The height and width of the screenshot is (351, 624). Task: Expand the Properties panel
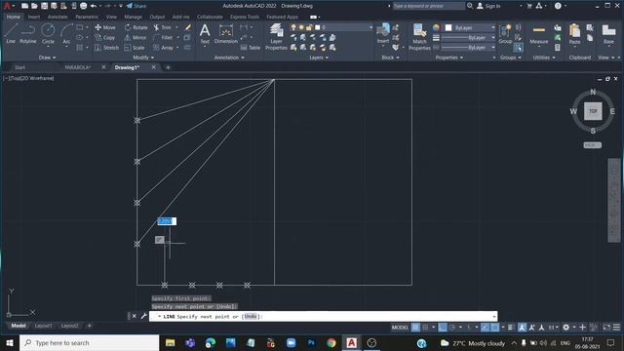449,58
